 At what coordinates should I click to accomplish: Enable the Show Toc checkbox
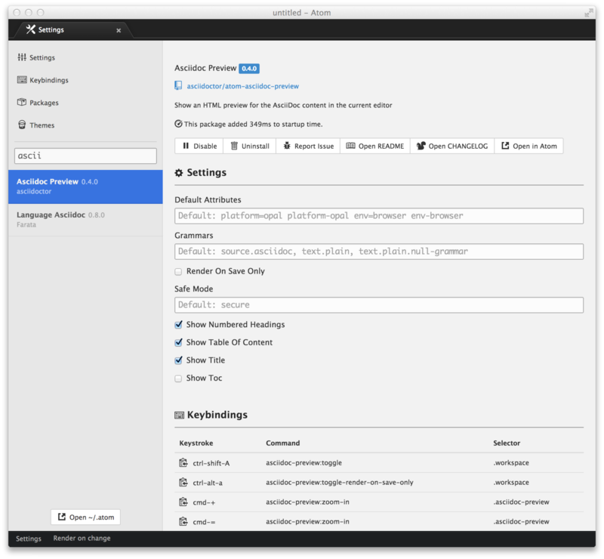[178, 378]
